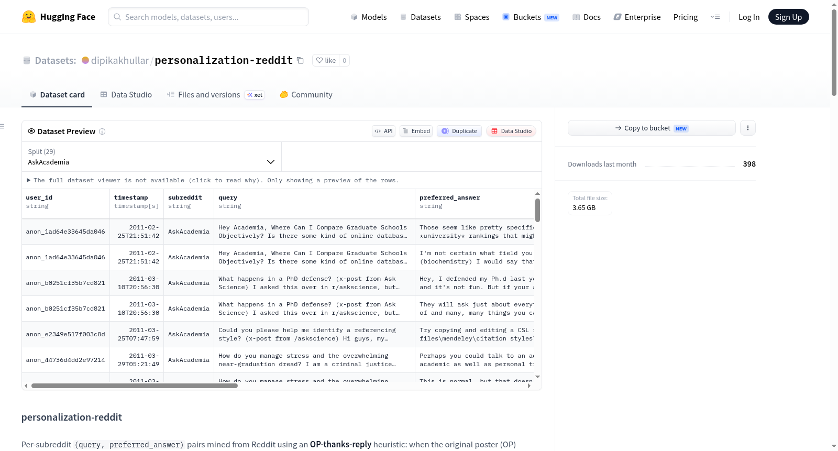Open the Docs link
This screenshot has height=451, width=838.
tap(586, 17)
